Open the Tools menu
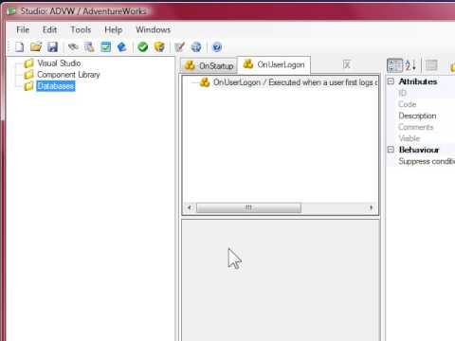The height and width of the screenshot is (341, 455). (81, 29)
